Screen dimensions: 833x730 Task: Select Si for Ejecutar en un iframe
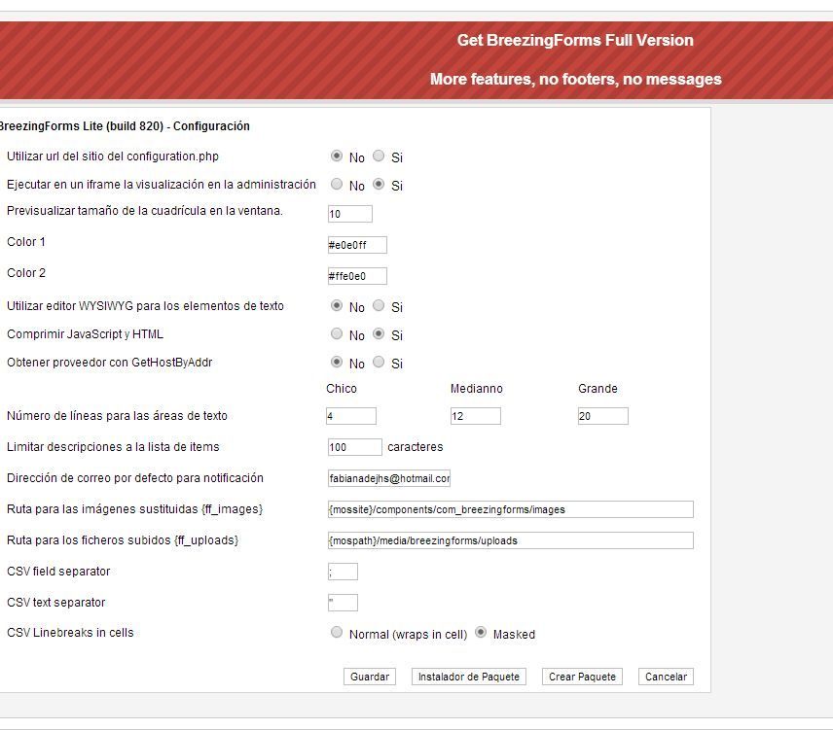point(379,184)
